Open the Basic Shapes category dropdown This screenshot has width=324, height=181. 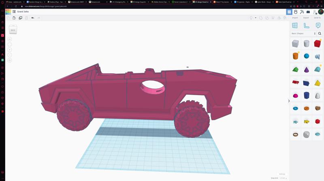[303, 33]
